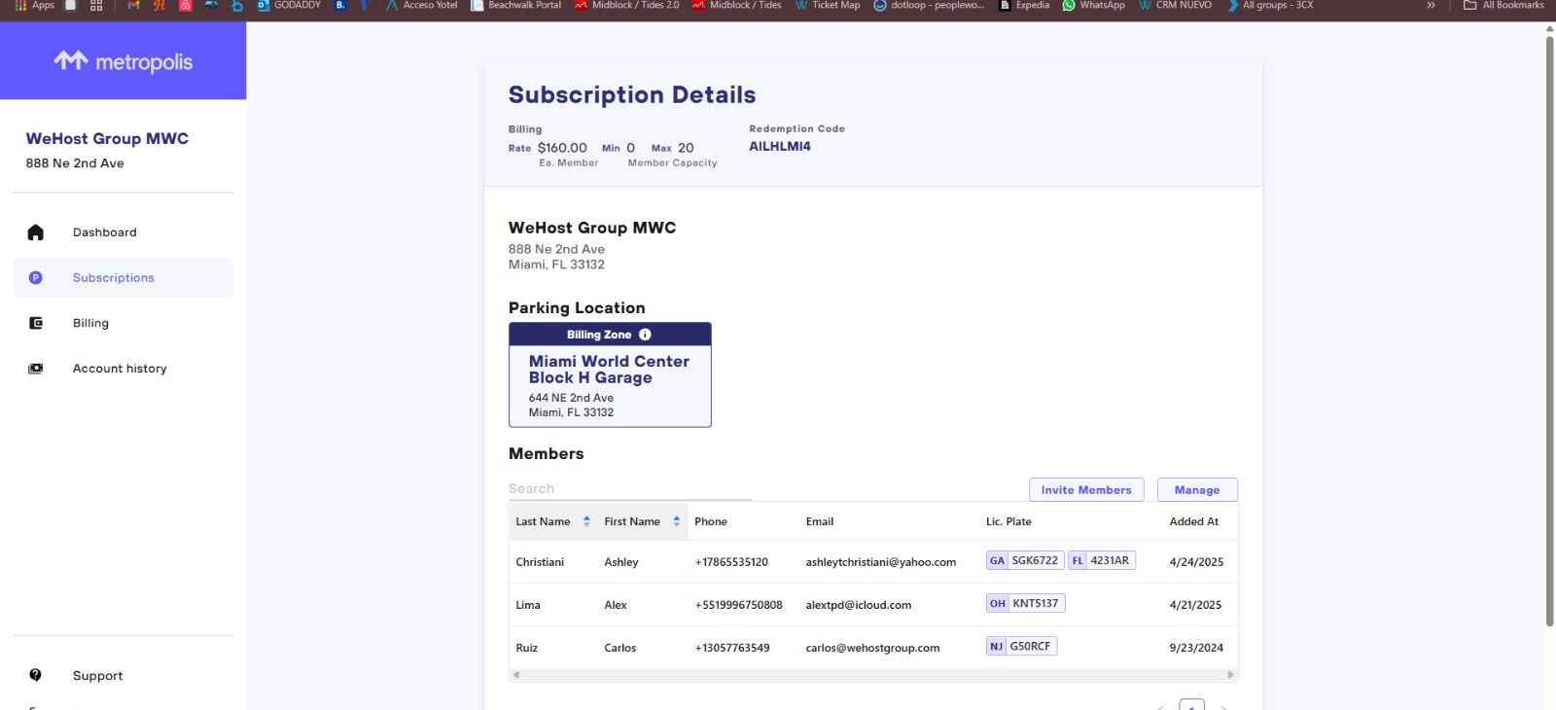Open the Apps grid in the bookmarks bar

coord(34,5)
